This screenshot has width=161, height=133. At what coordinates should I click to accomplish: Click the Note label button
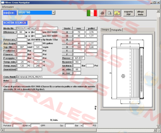10,80
